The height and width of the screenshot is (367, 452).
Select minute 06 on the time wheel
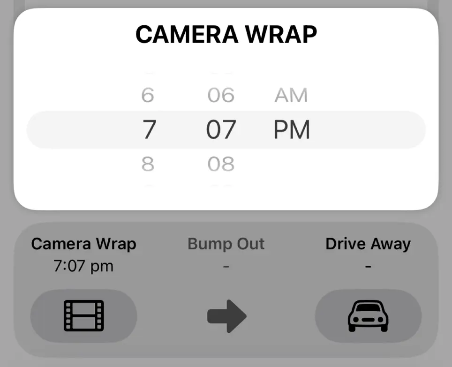click(x=221, y=95)
